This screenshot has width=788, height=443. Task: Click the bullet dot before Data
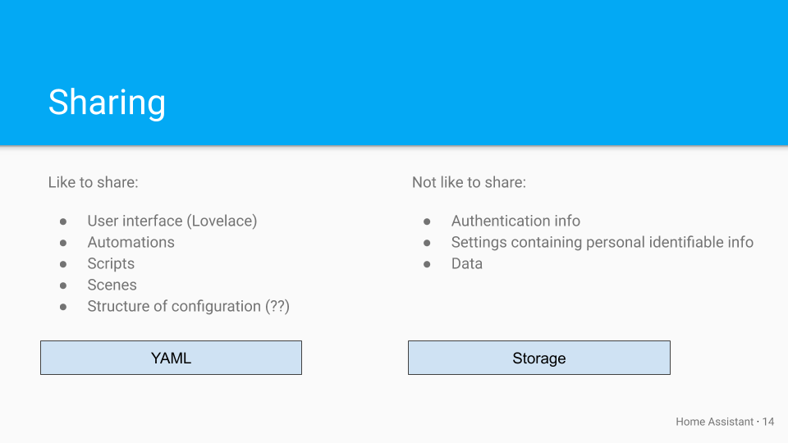tap(427, 264)
